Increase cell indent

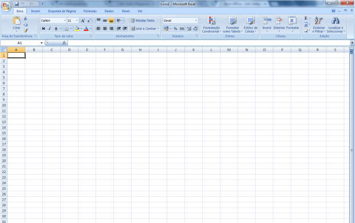click(125, 29)
